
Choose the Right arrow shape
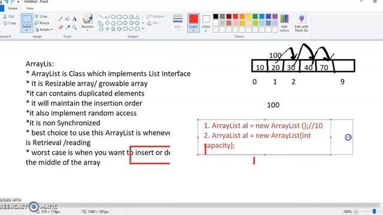coord(125,23)
